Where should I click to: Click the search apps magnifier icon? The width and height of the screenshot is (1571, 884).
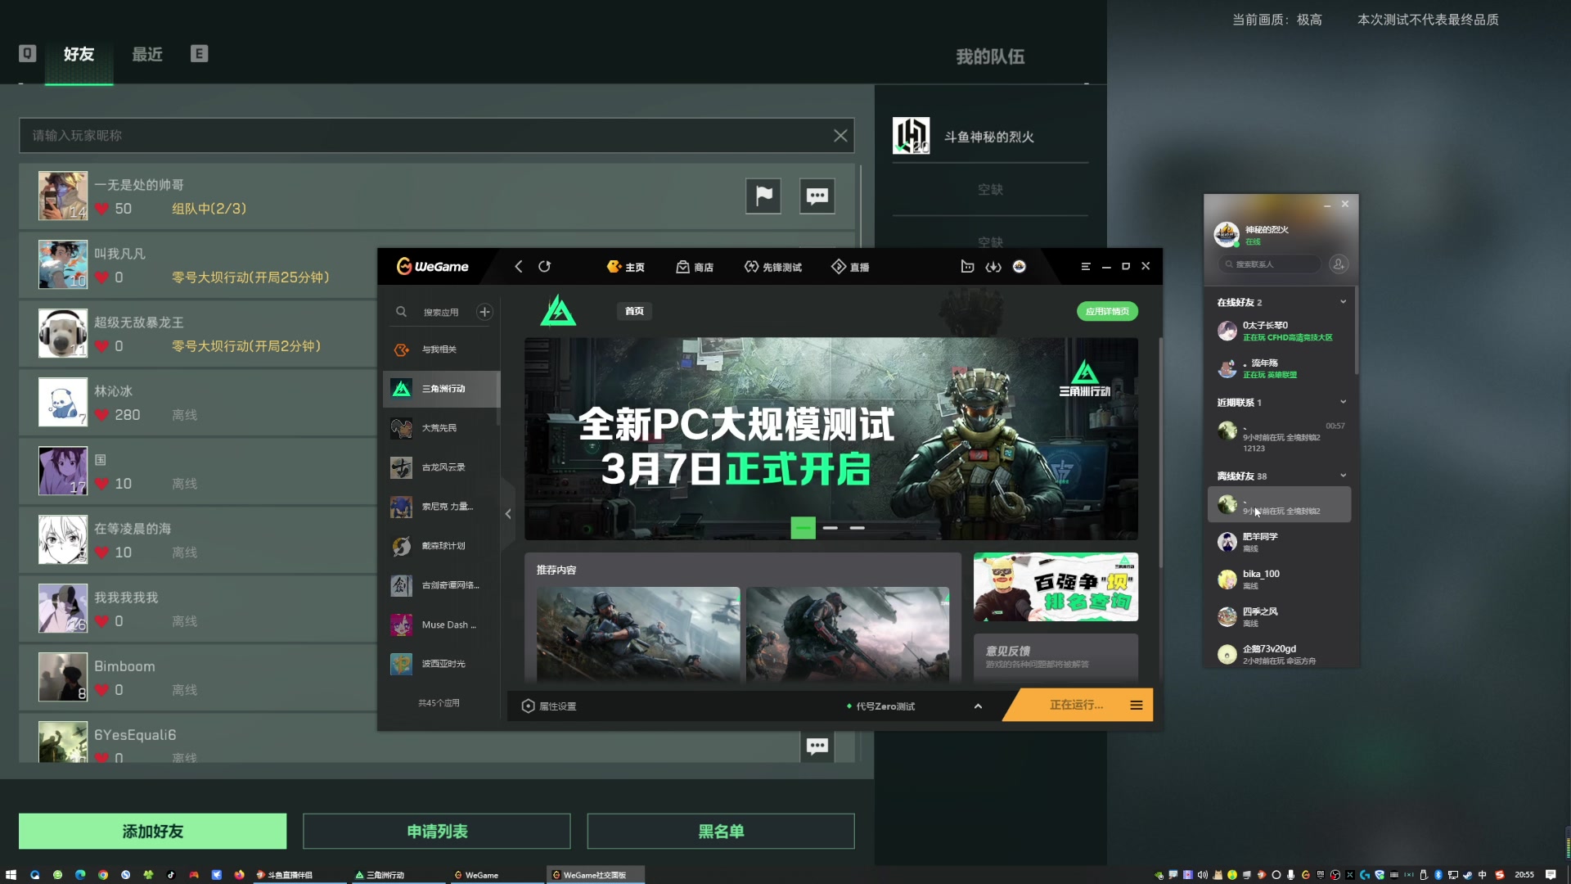(401, 312)
